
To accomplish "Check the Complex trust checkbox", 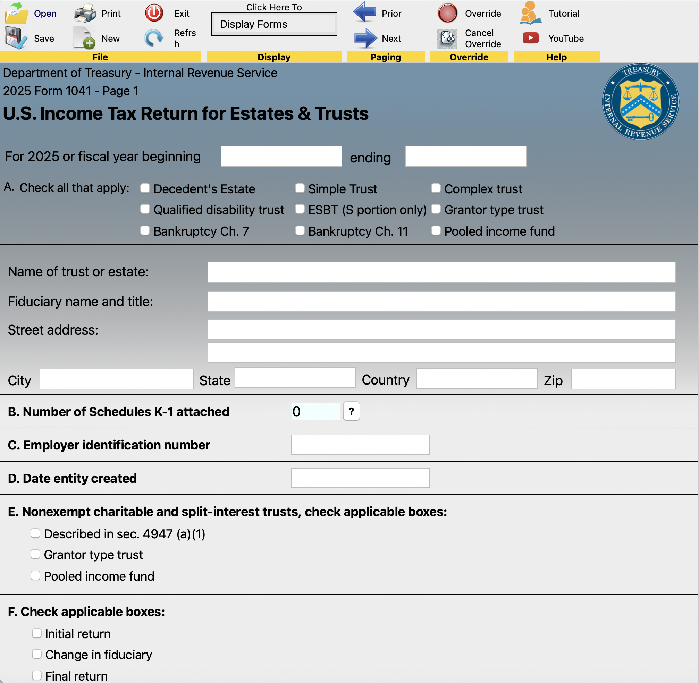I will coord(436,188).
